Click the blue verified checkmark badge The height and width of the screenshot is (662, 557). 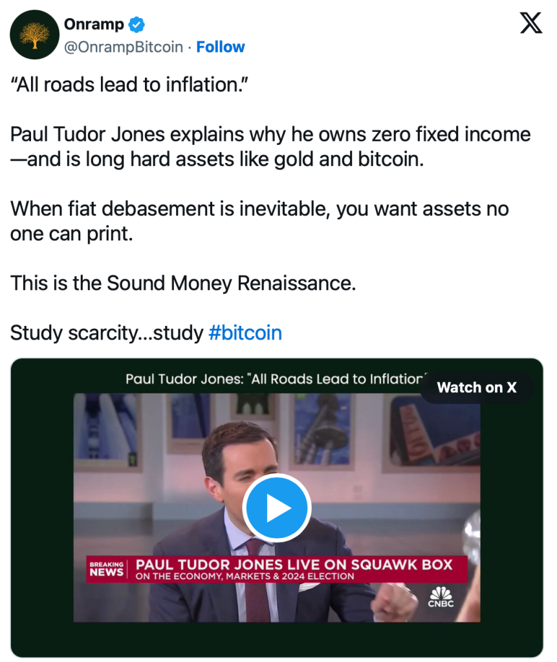137,25
